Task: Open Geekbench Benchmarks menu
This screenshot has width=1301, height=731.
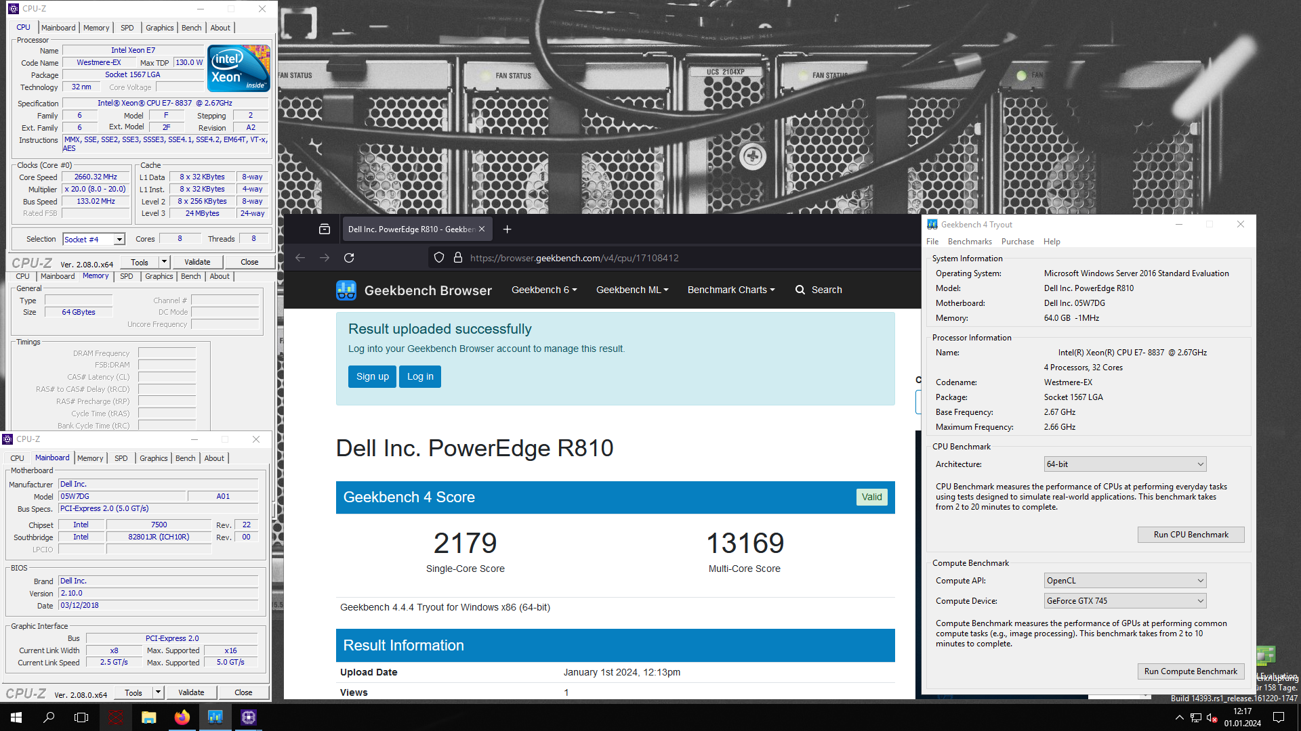Action: tap(970, 242)
